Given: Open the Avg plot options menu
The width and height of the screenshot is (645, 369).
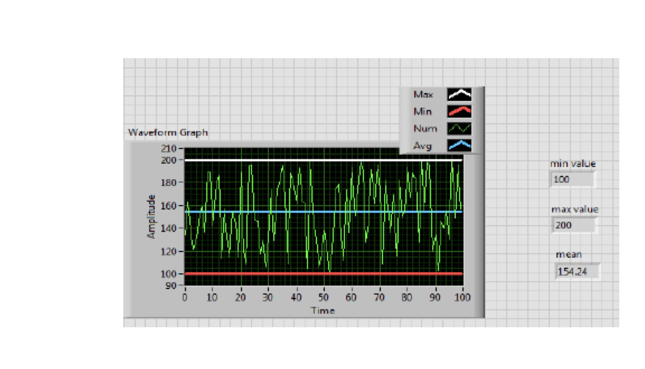Looking at the screenshot, I should point(423,146).
